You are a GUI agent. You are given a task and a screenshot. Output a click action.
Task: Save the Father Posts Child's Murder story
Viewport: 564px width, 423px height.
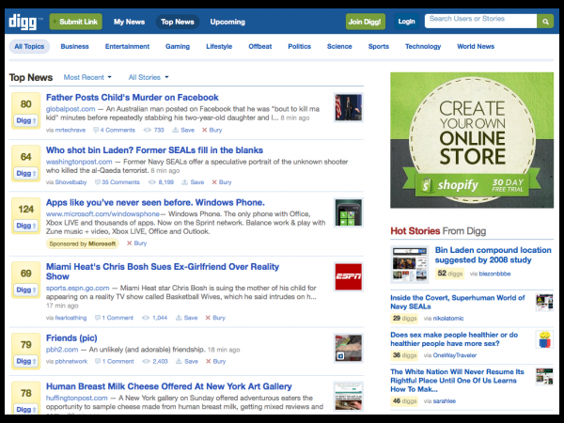pyautogui.click(x=183, y=130)
